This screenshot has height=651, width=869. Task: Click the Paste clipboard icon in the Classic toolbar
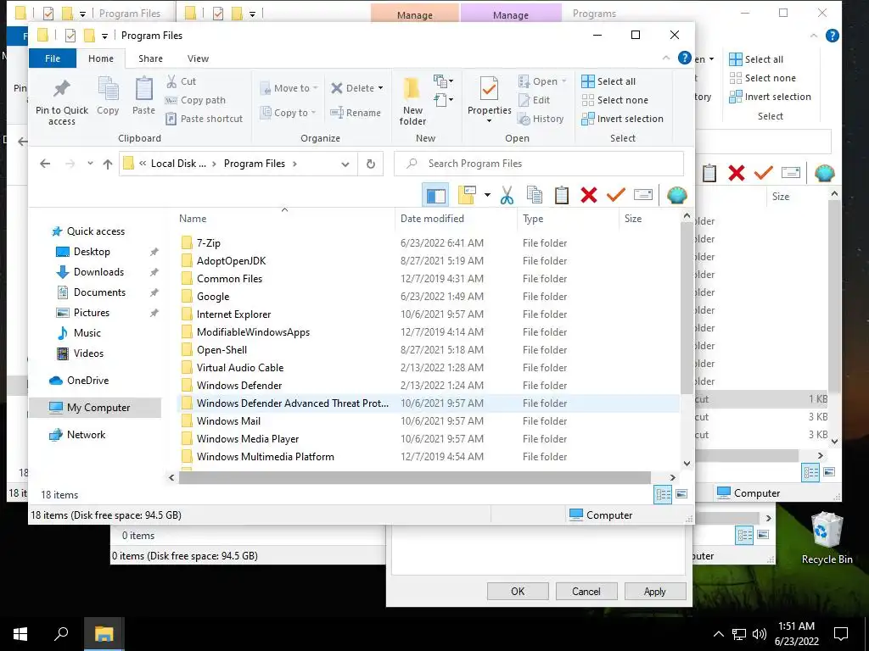pos(562,195)
